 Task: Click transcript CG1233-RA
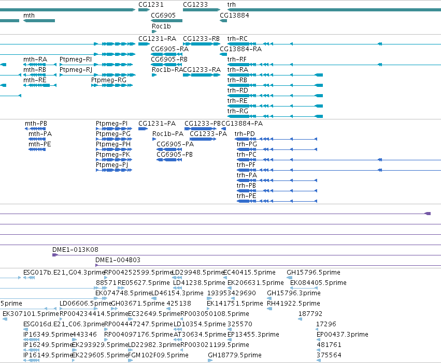coord(202,75)
